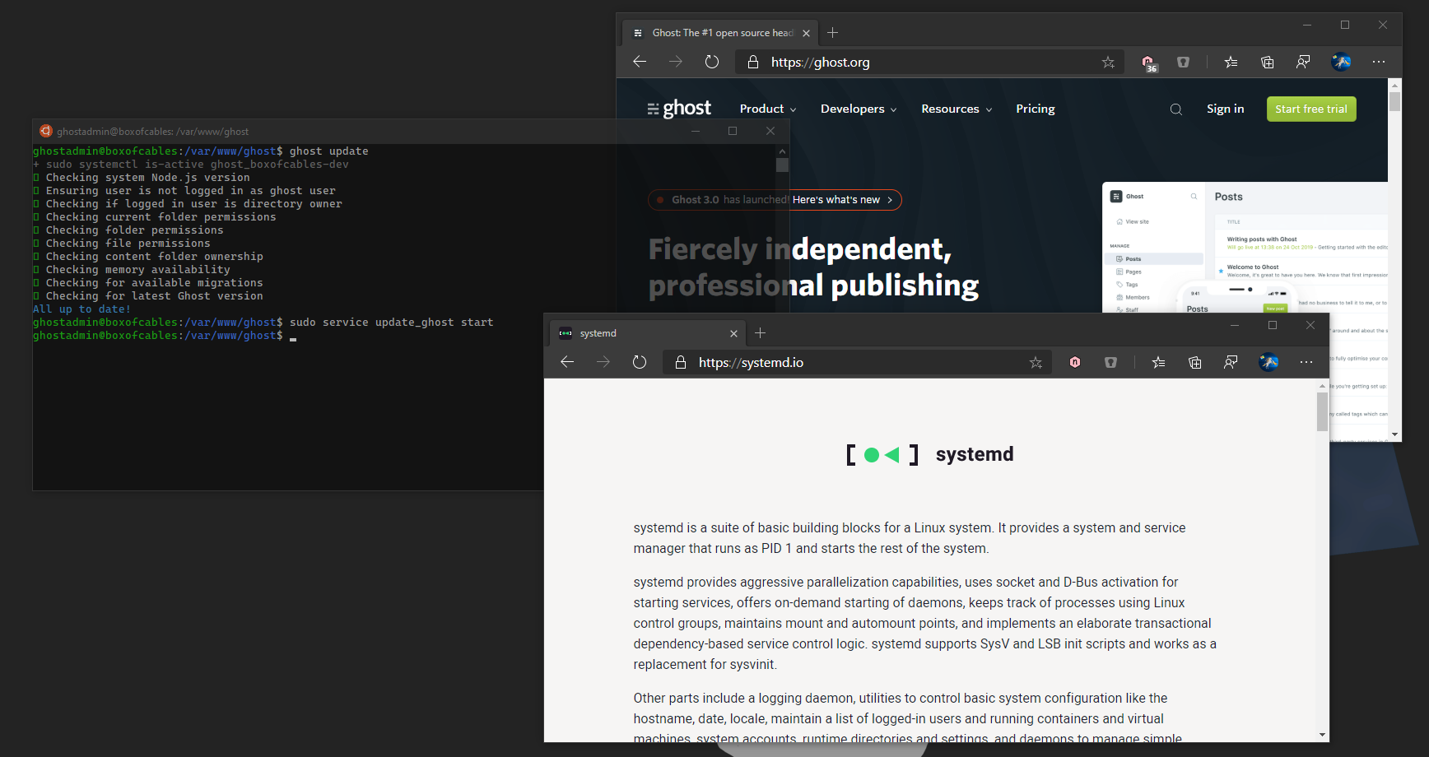This screenshot has height=757, width=1429.
Task: Reload the systemd.io page
Action: (640, 362)
